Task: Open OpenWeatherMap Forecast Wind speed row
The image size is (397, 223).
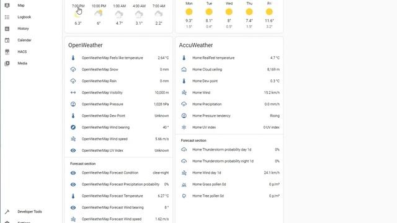Action: [x=118, y=219]
